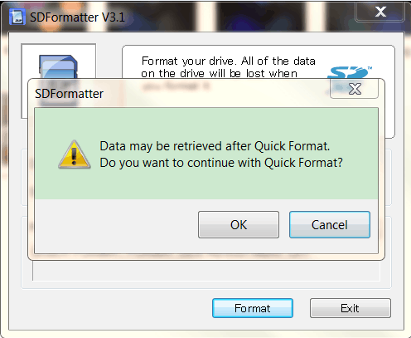The height and width of the screenshot is (338, 411).
Task: Cancel the Quick Format prompt
Action: click(x=330, y=225)
